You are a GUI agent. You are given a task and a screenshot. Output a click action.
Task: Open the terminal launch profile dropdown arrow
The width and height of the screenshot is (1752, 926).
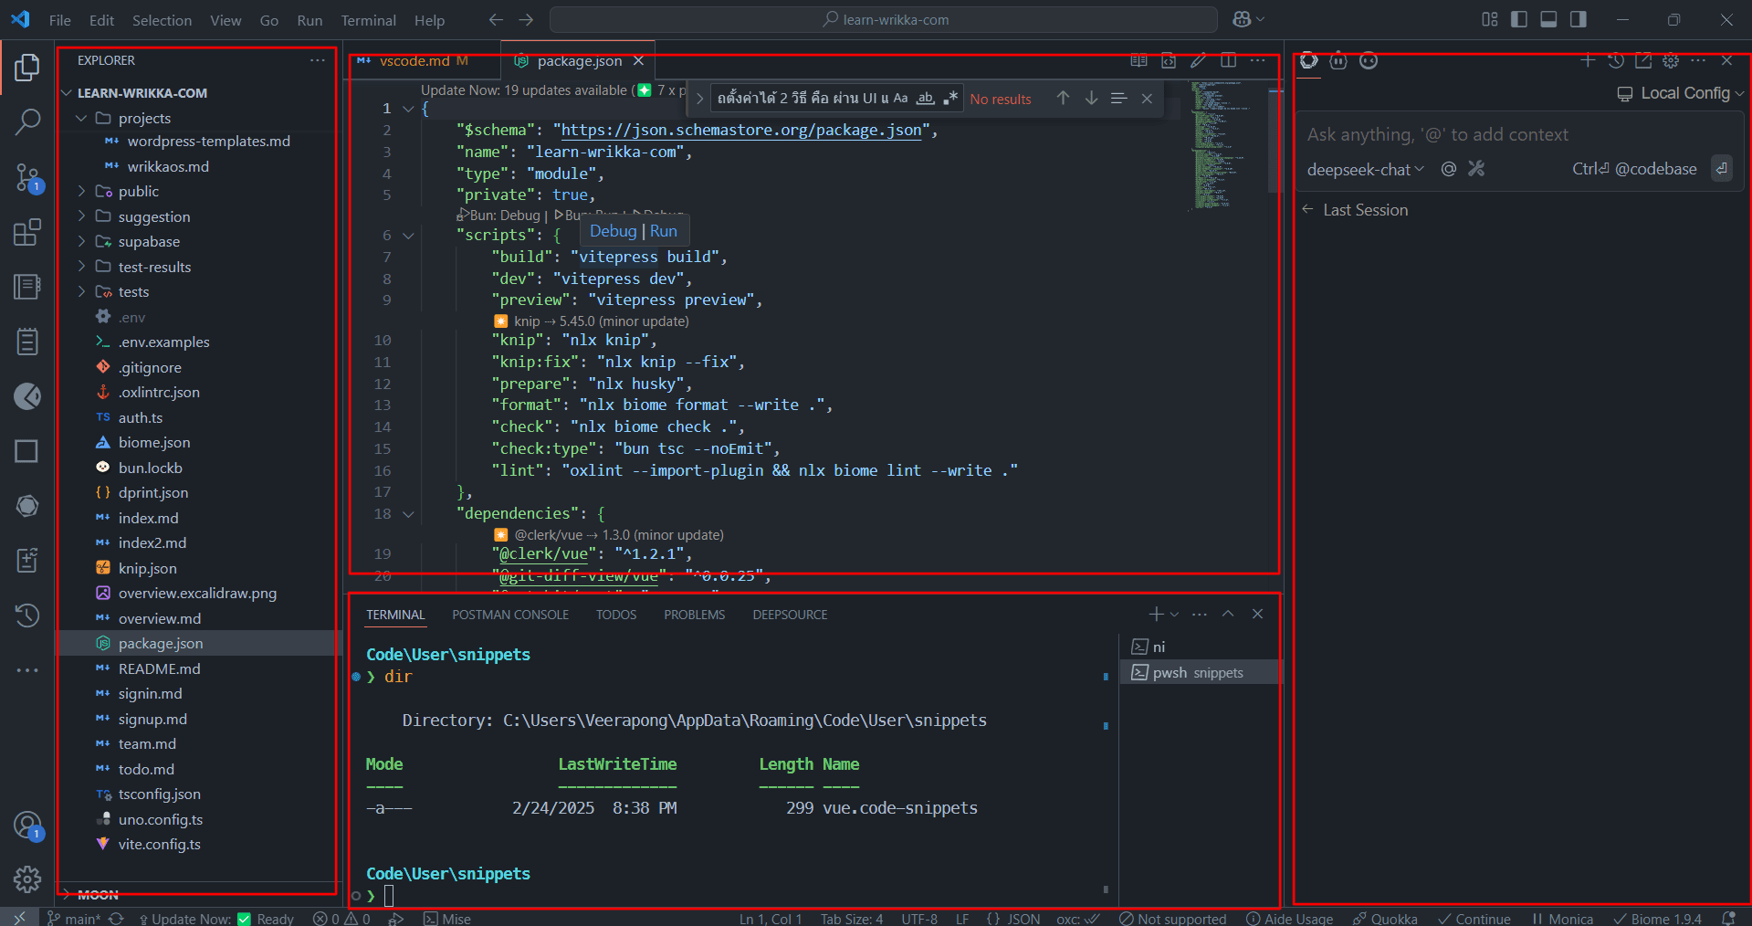[1175, 614]
